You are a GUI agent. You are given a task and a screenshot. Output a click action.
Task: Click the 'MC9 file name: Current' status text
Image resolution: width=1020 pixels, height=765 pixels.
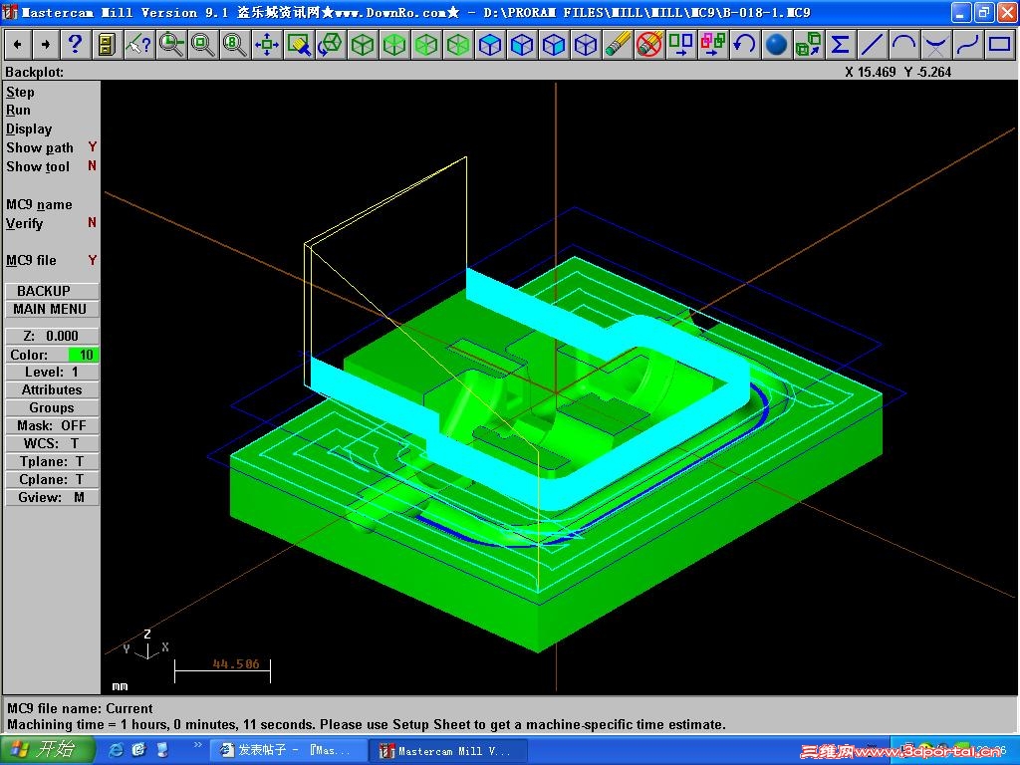pos(80,708)
